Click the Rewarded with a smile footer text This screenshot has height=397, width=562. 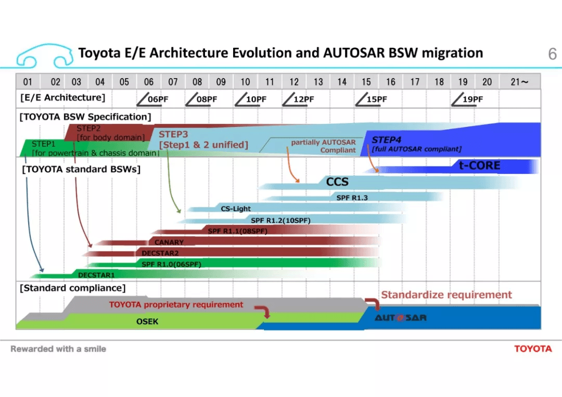[x=58, y=349]
